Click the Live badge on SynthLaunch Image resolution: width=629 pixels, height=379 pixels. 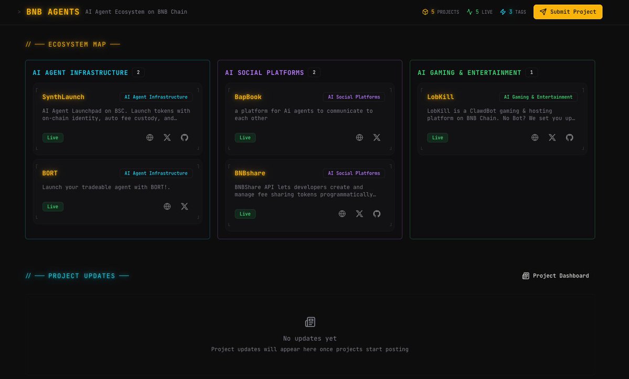pos(53,137)
